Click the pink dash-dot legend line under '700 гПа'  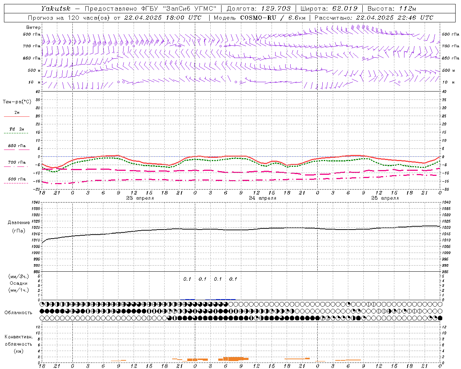16,166
